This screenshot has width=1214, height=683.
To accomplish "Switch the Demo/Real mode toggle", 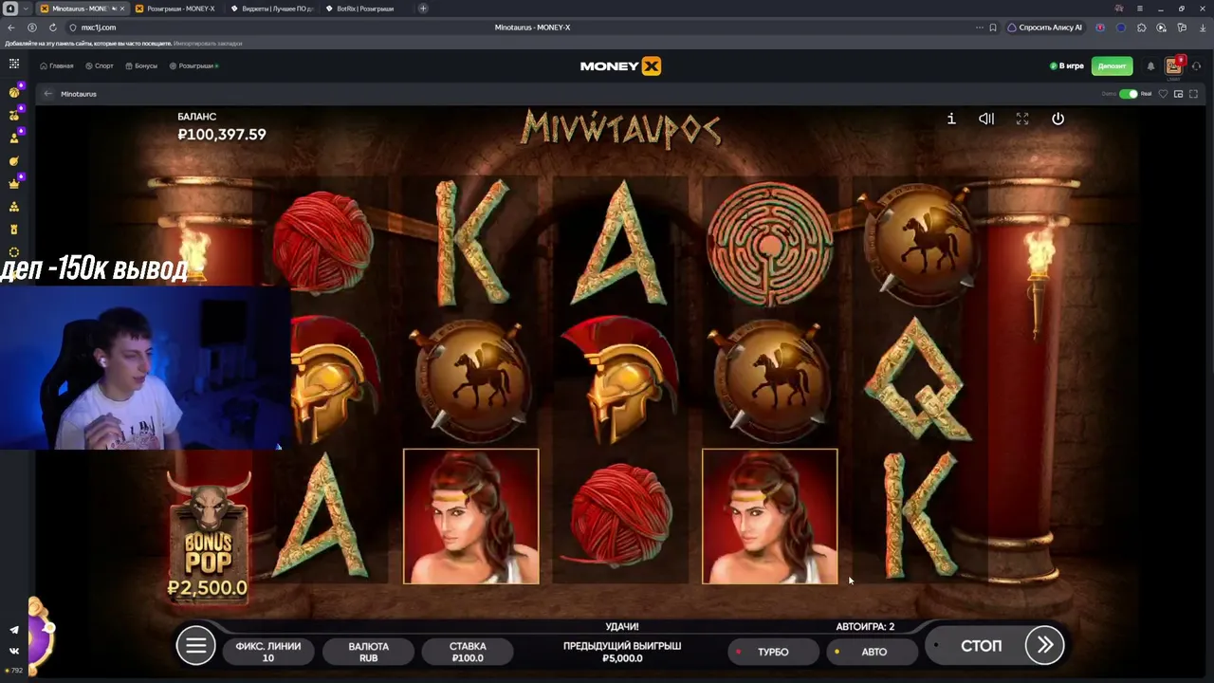I will pos(1128,94).
